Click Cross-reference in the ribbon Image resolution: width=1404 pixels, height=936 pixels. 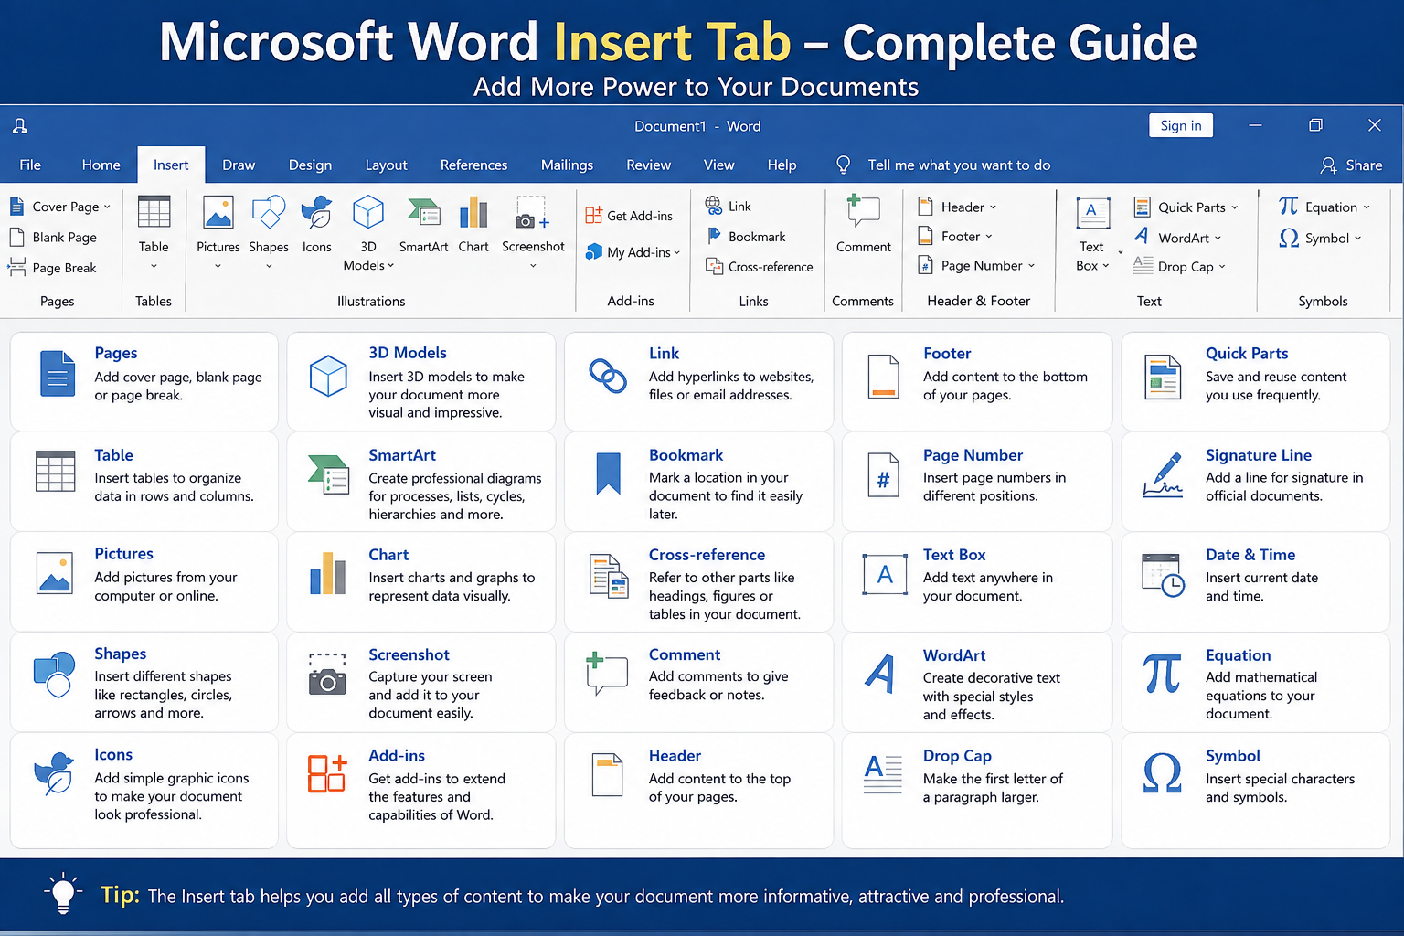click(x=760, y=266)
